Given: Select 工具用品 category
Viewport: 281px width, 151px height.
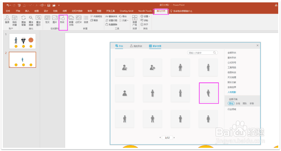Looking at the screenshot, I should (232, 67).
